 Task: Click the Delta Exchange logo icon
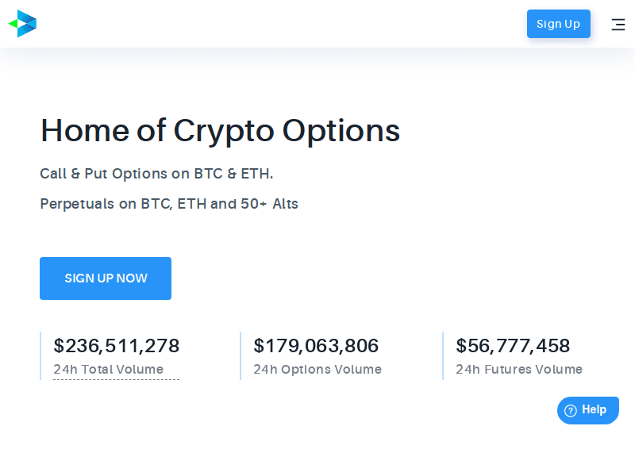tap(23, 24)
